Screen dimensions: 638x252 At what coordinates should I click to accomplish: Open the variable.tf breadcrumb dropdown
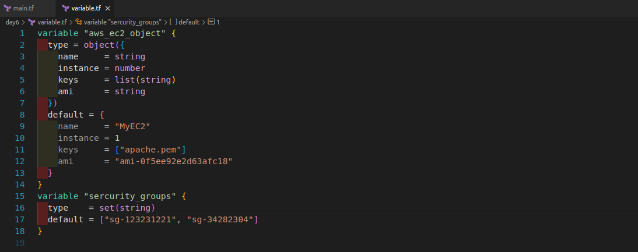pyautogui.click(x=52, y=22)
